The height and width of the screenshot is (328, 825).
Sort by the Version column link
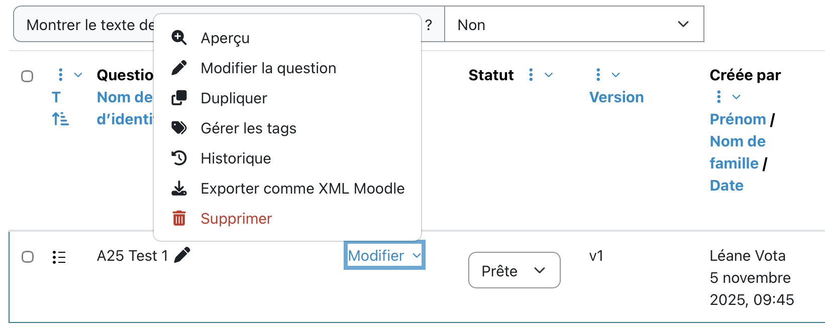click(x=616, y=97)
